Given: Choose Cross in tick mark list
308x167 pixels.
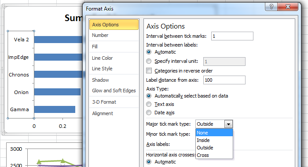Looking at the screenshot, I should pyautogui.click(x=214, y=155).
